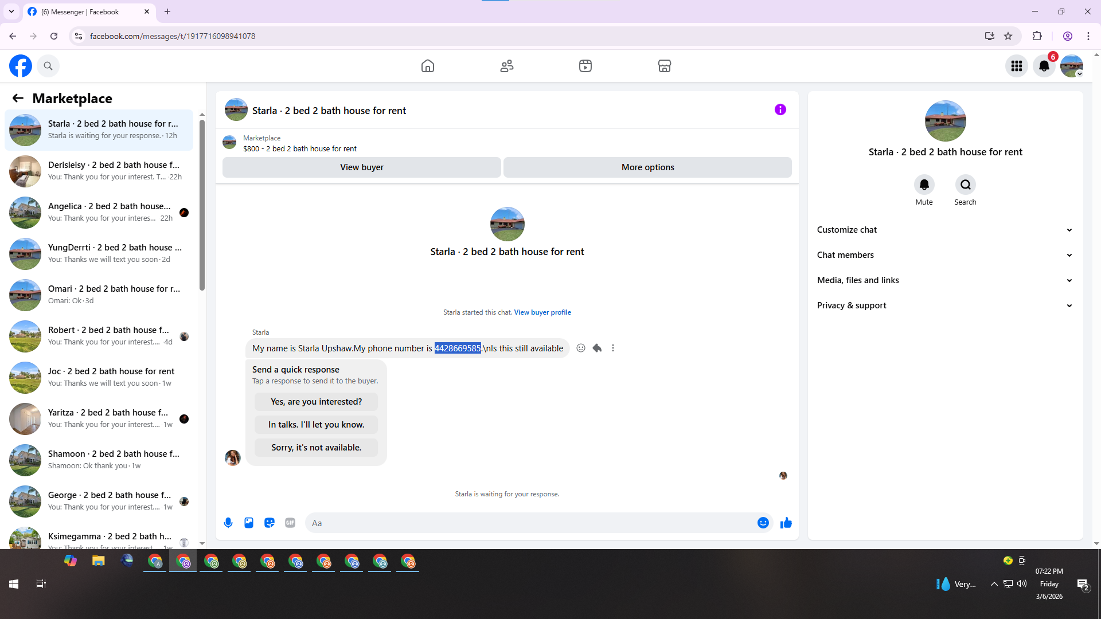Open File Explorer from taskbar
The height and width of the screenshot is (619, 1101).
tap(99, 561)
